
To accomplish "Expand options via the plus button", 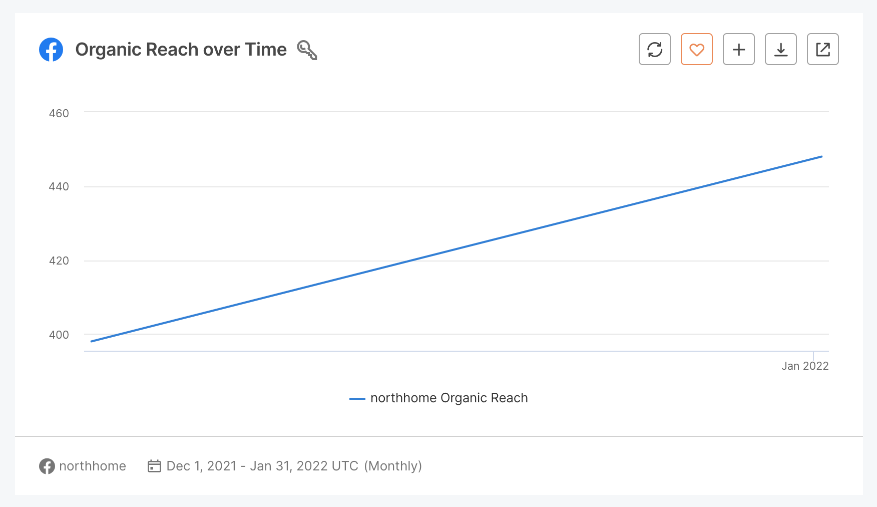I will coord(738,49).
